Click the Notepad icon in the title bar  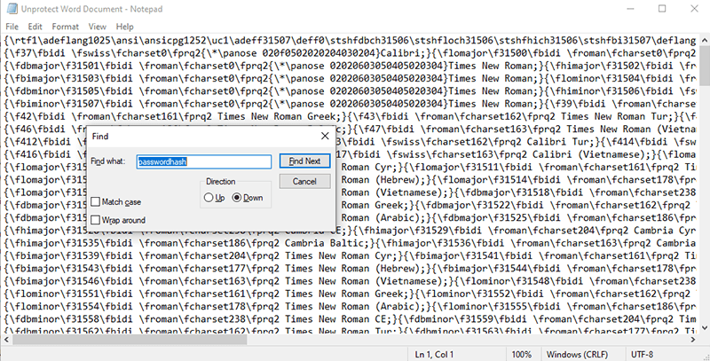(11, 9)
